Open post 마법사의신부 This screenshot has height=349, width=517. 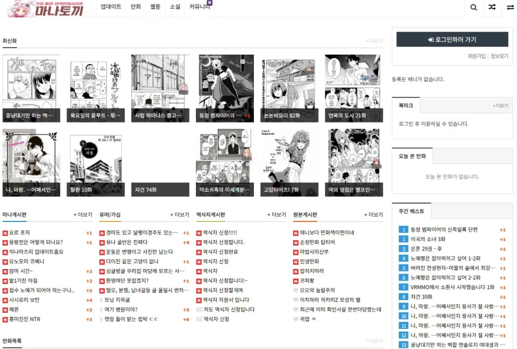point(314,252)
